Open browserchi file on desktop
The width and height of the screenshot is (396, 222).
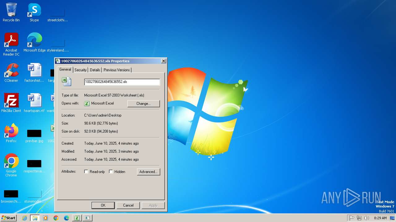click(11, 196)
